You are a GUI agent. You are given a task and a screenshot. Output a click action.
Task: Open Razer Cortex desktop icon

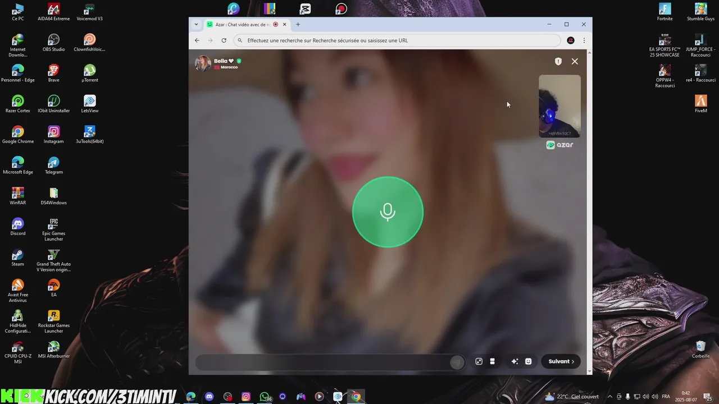[x=18, y=104]
